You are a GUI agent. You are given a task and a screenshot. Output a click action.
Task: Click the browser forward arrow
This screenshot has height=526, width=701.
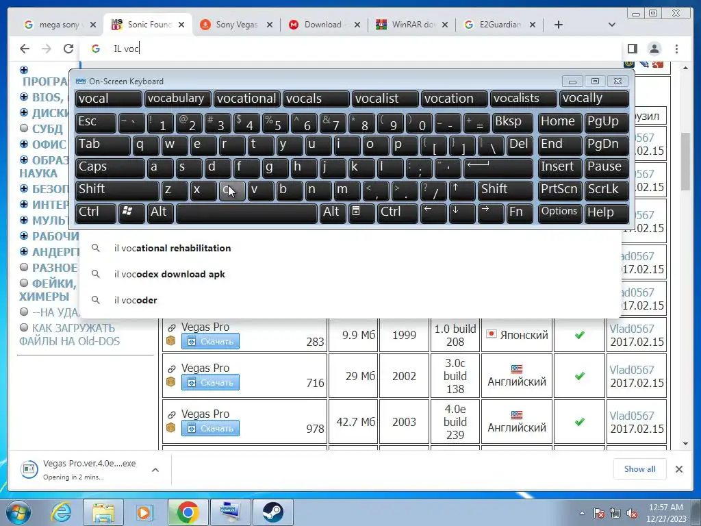47,49
